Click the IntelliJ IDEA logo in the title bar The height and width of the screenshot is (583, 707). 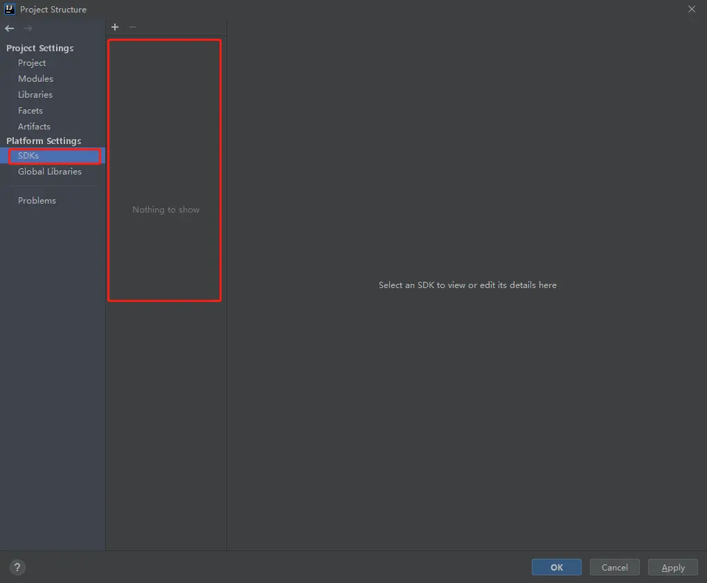point(9,9)
